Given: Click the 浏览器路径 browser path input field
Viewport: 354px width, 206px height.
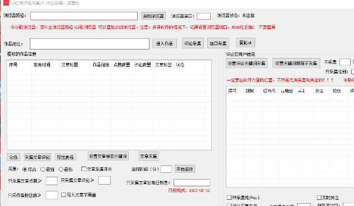Looking at the screenshot, I should coord(84,16).
